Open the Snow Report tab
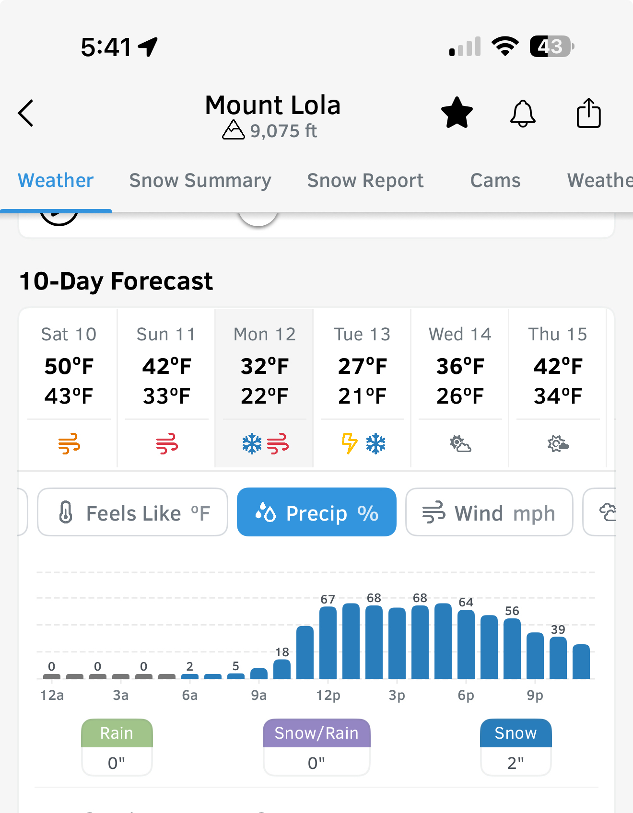The image size is (633, 813). [365, 181]
